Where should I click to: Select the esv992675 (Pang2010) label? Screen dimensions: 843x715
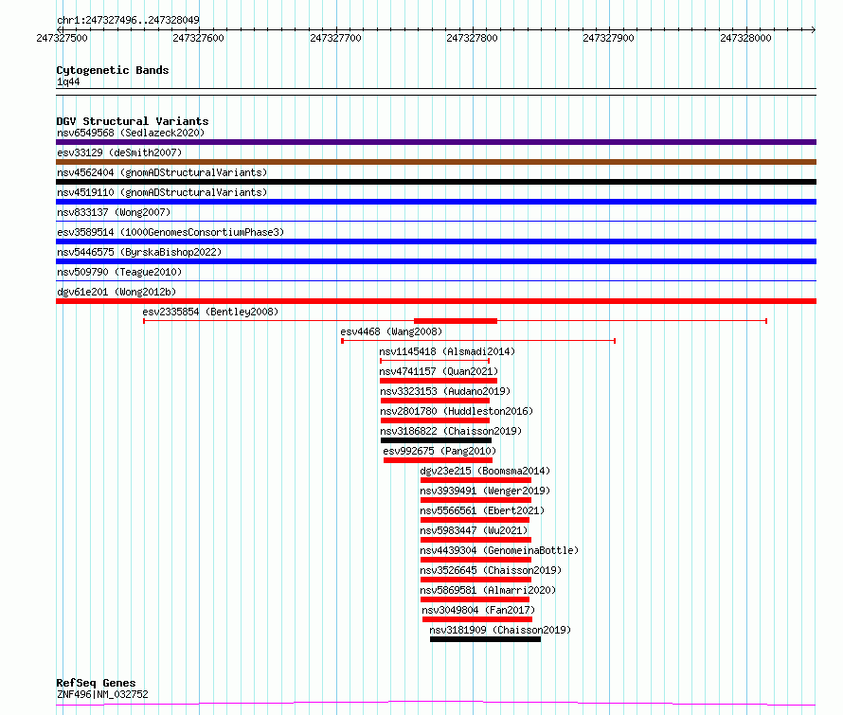pyautogui.click(x=439, y=451)
